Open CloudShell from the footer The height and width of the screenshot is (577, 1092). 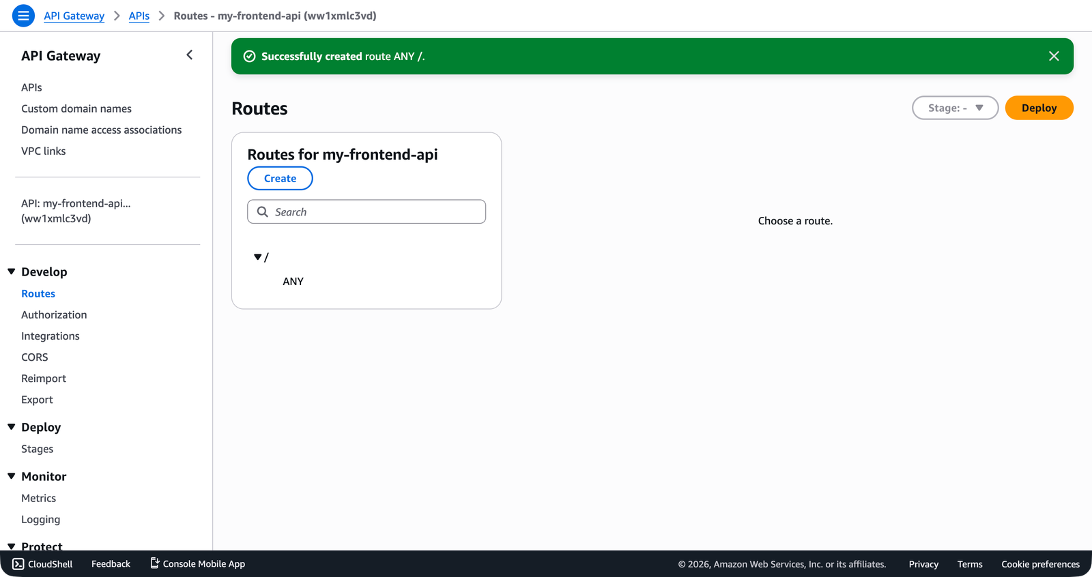click(x=42, y=564)
